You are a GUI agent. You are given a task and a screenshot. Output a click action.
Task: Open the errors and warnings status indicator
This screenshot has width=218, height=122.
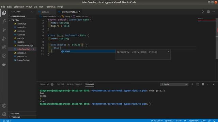(x=7, y=121)
